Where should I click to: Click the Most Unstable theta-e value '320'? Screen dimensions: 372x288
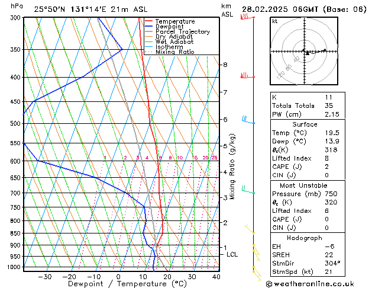coord(331,203)
